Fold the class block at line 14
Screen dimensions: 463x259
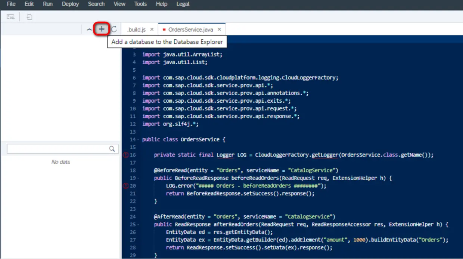(139, 140)
